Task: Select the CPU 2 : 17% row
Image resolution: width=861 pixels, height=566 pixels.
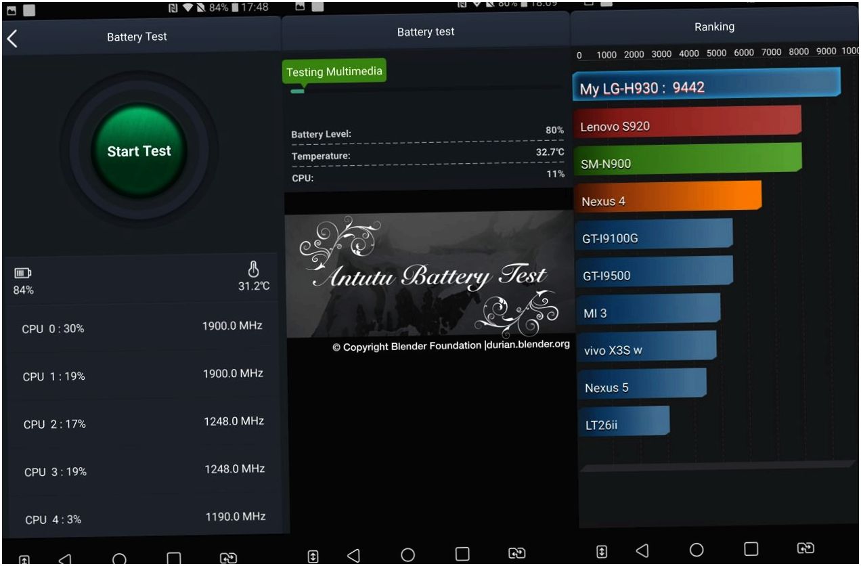Action: [143, 423]
